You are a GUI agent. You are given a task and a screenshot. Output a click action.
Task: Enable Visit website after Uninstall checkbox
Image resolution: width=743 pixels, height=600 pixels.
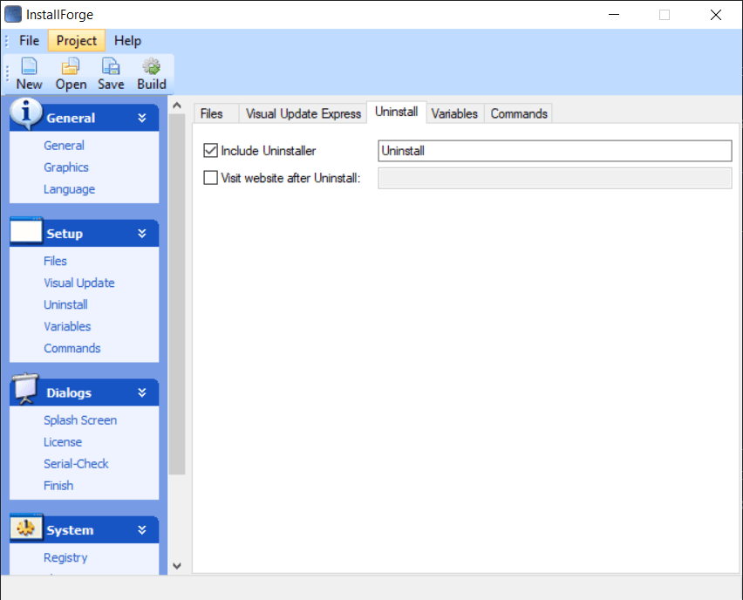tap(210, 178)
